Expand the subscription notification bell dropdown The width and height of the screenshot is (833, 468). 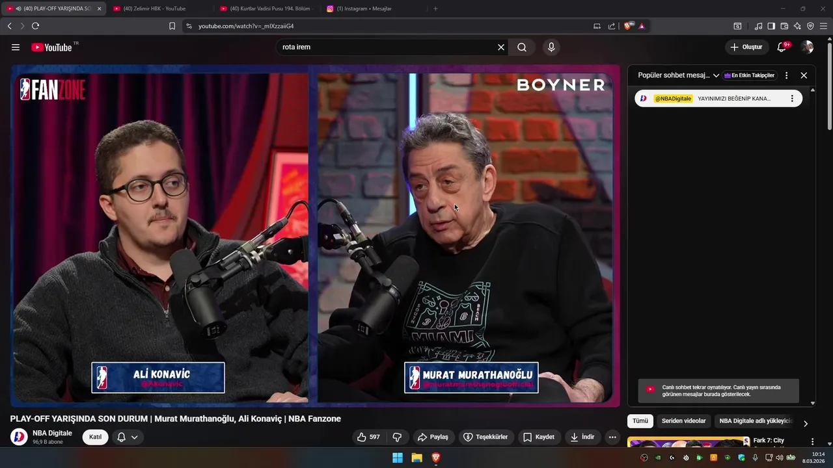(128, 437)
